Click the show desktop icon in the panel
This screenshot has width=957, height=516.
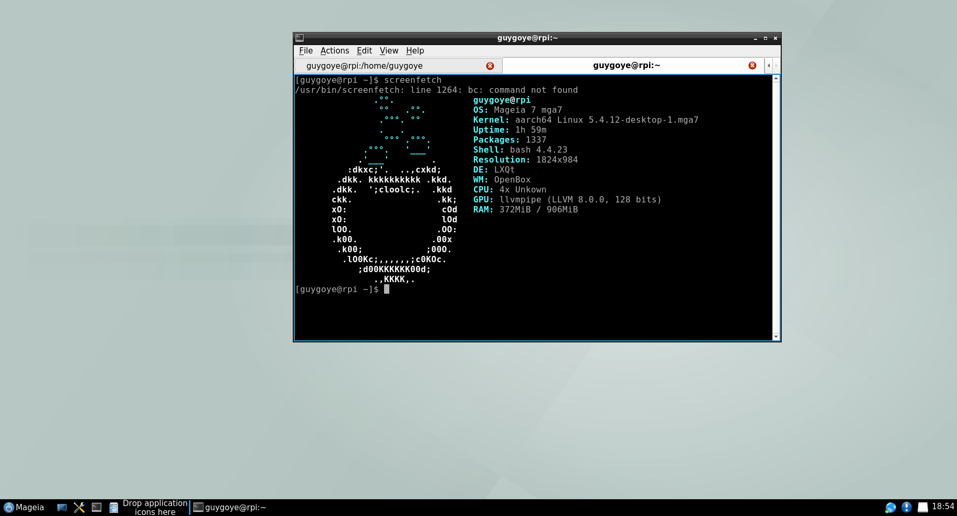click(x=62, y=507)
